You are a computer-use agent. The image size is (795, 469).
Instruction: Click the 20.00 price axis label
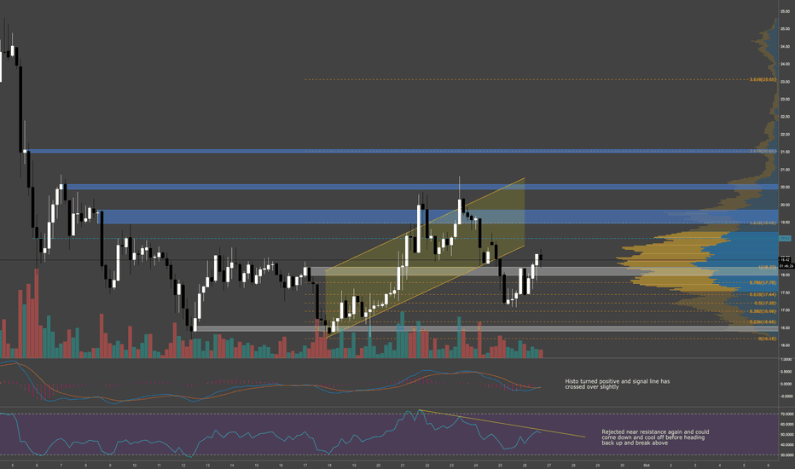coord(785,205)
